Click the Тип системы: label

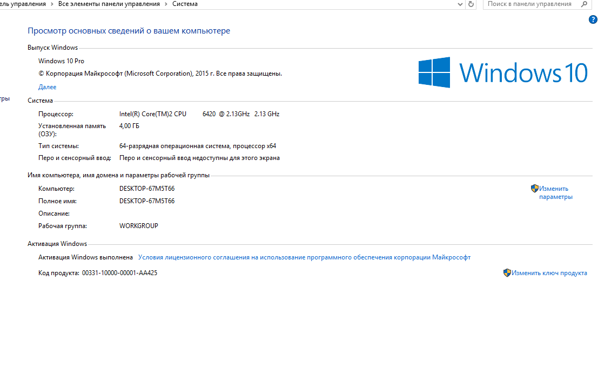[58, 146]
